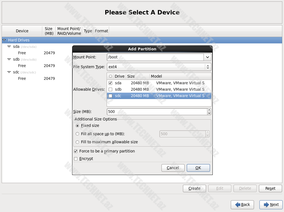284x212 pixels.
Task: Uncheck the sda drive checkbox
Action: pyautogui.click(x=111, y=83)
